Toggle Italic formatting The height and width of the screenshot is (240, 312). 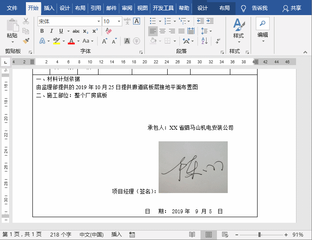[x=51, y=31]
